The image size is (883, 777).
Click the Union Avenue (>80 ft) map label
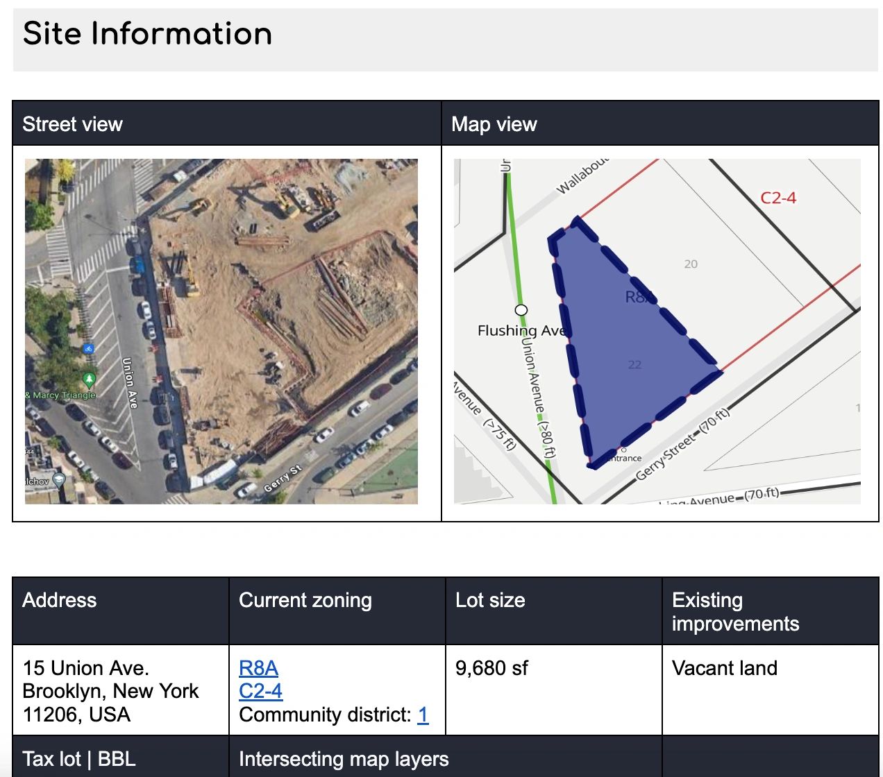(537, 398)
